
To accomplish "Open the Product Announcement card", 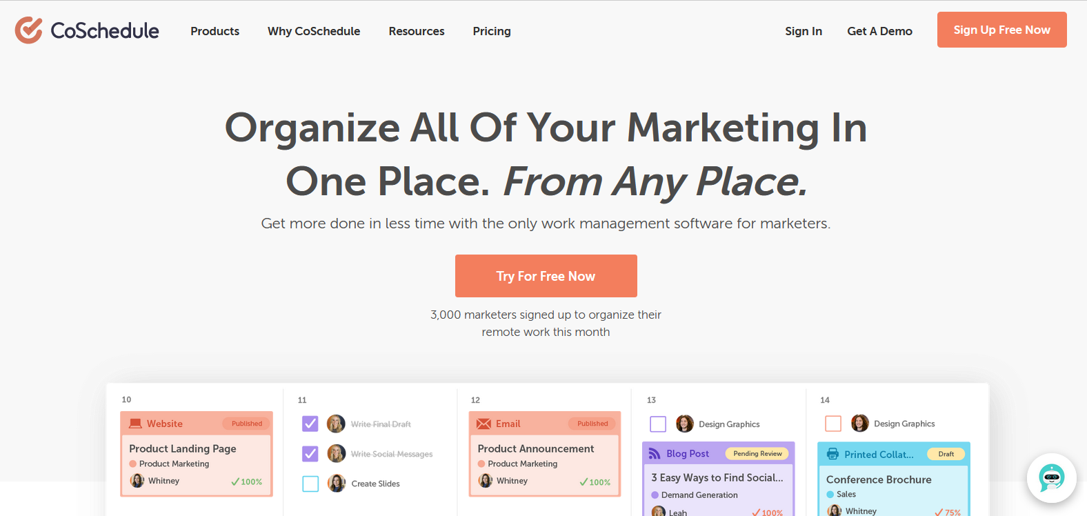I will pos(545,454).
